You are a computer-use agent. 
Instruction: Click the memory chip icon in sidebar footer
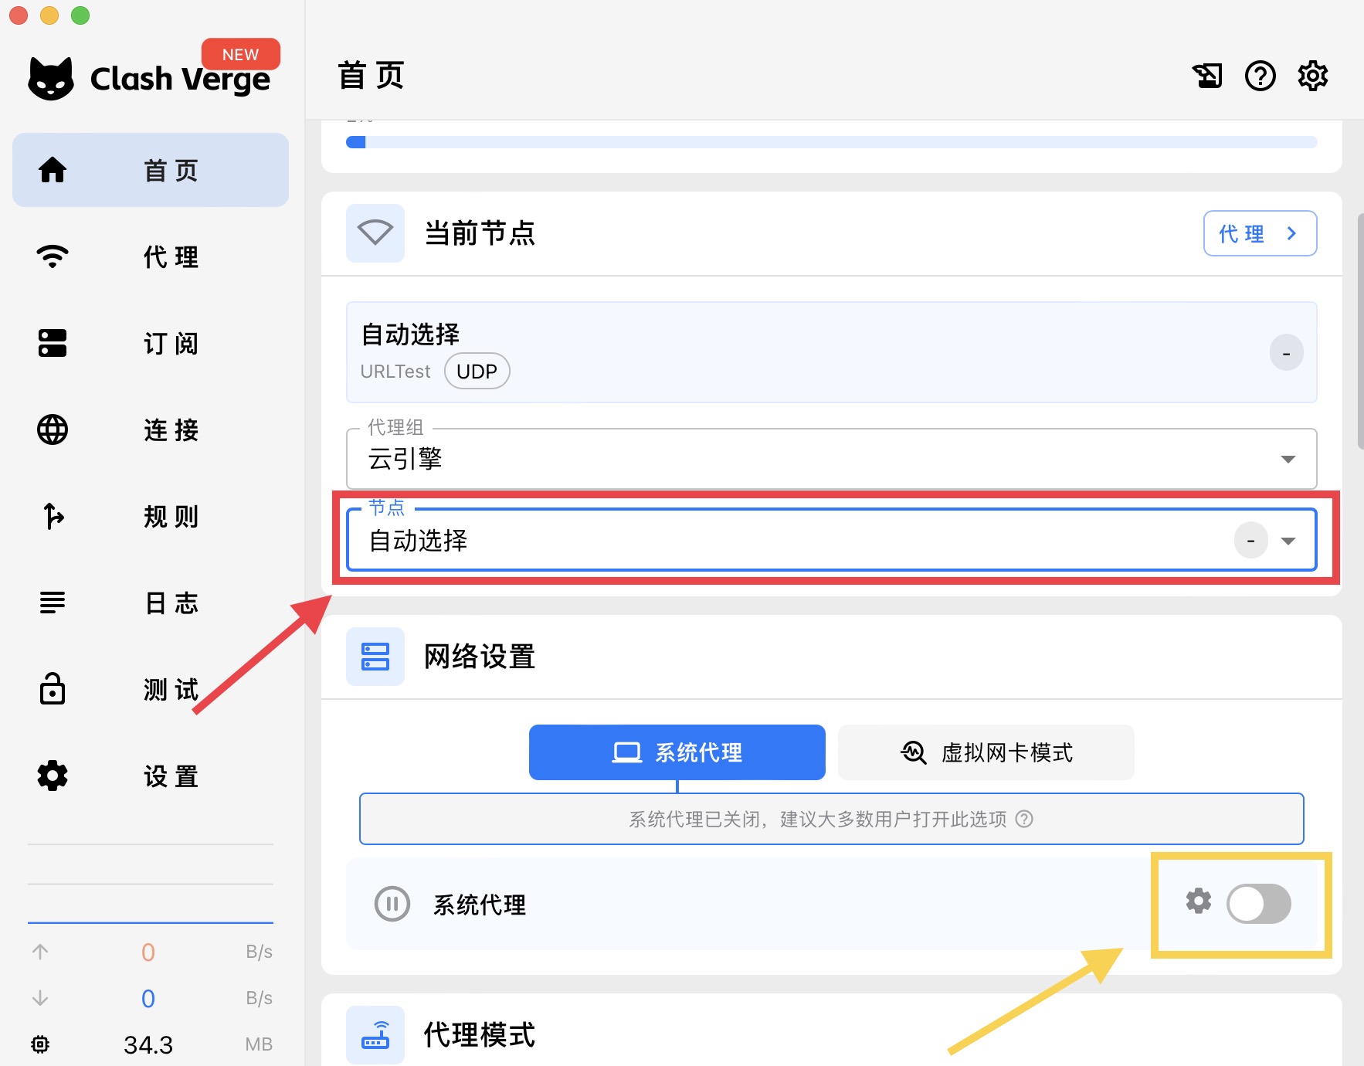tap(40, 1044)
